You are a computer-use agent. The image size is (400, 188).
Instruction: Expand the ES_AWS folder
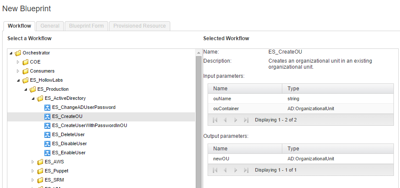[33, 162]
